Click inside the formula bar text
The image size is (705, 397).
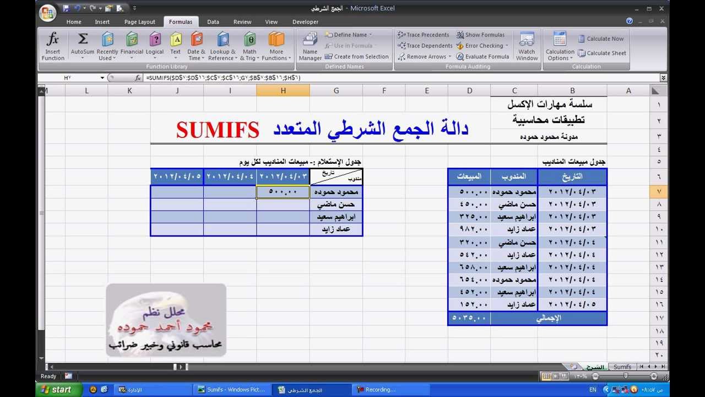(x=223, y=78)
